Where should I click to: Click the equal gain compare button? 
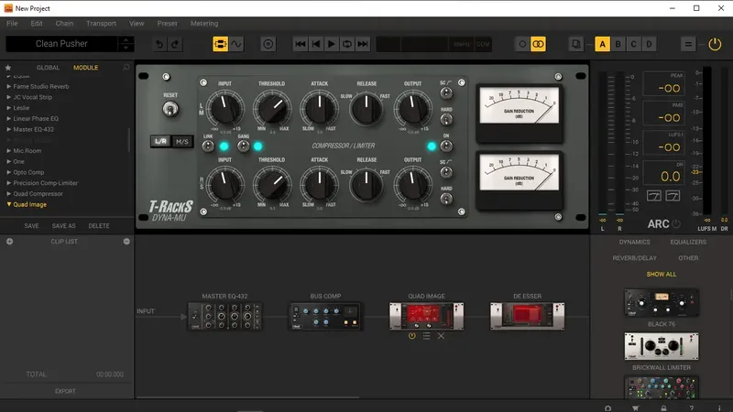click(x=688, y=44)
